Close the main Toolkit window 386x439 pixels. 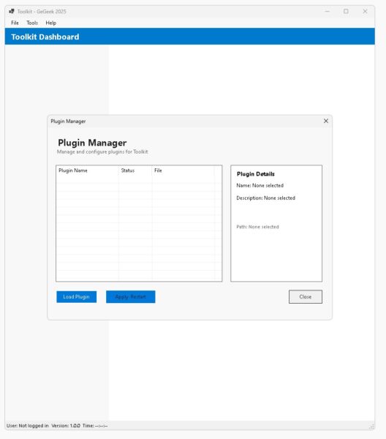365,11
